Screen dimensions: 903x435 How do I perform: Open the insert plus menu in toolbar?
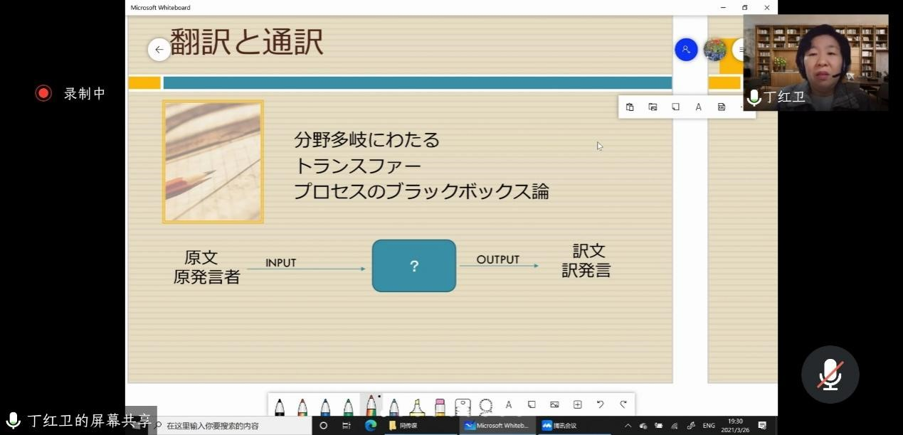pyautogui.click(x=577, y=404)
